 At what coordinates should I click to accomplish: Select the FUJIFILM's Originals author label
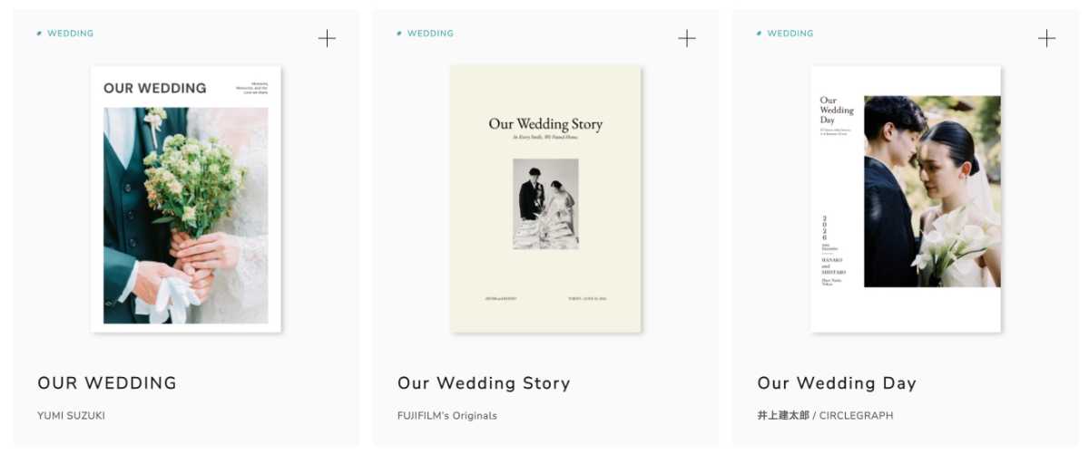447,416
